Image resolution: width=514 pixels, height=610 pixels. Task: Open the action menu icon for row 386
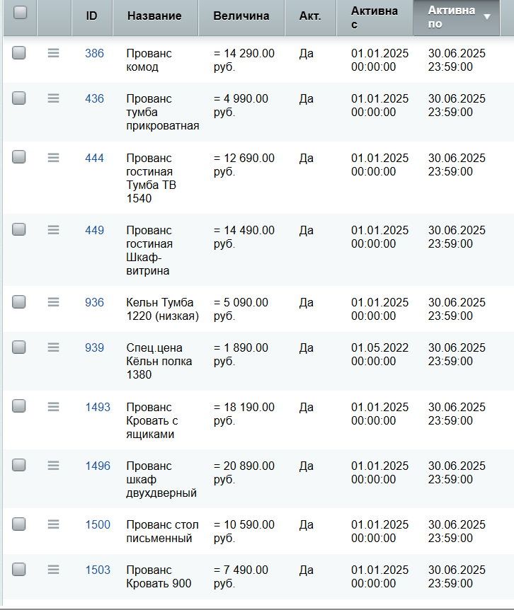[x=53, y=53]
